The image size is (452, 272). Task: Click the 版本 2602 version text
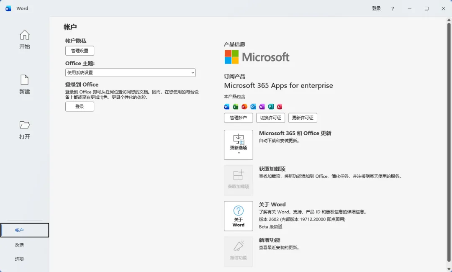point(302,219)
